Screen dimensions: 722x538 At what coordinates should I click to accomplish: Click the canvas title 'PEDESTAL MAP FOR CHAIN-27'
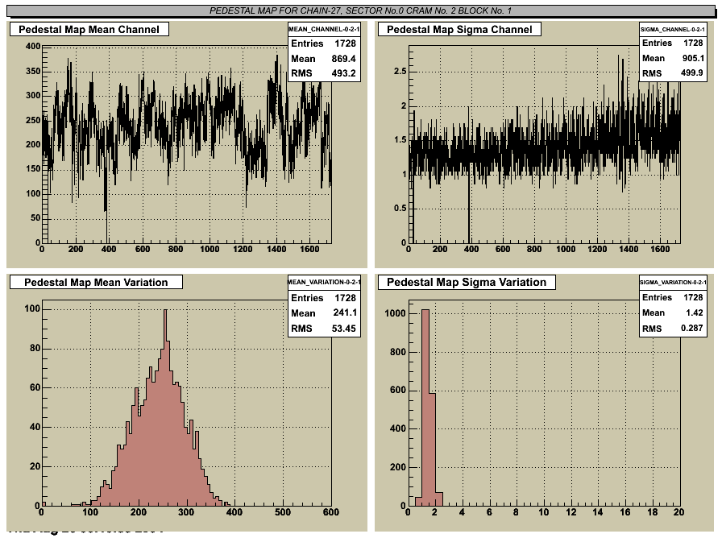[x=360, y=10]
